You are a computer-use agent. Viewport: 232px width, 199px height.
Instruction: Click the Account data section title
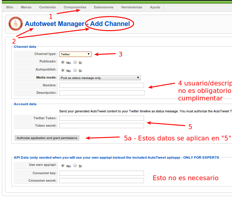click(25, 104)
